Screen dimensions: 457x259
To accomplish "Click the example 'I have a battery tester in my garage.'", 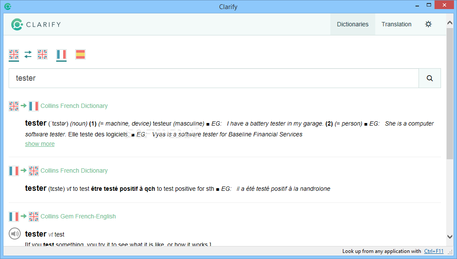I will [x=275, y=124].
